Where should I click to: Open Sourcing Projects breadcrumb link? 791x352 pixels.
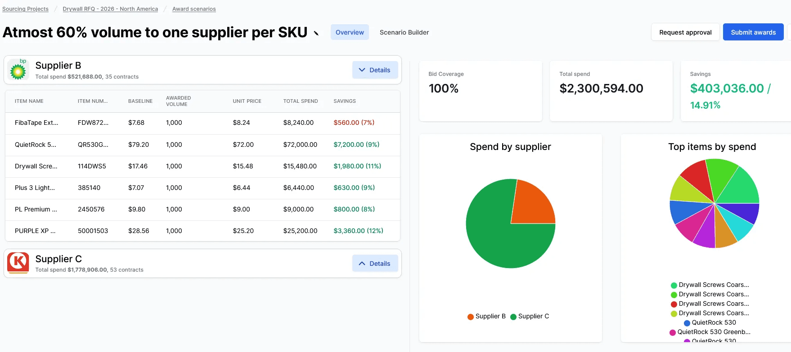point(25,9)
